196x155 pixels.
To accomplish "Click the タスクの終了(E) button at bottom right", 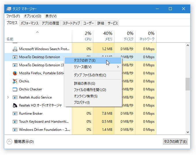I will (x=175, y=142).
